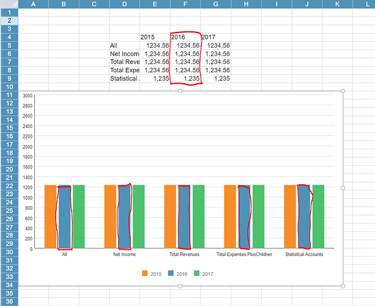Toggle the 2016 series via blue legend swatch
The height and width of the screenshot is (306, 375).
[171, 273]
